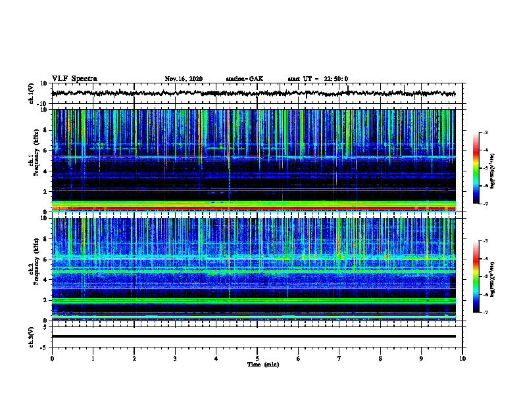Click the ch.2 spectrogram color scale bar

tap(476, 277)
